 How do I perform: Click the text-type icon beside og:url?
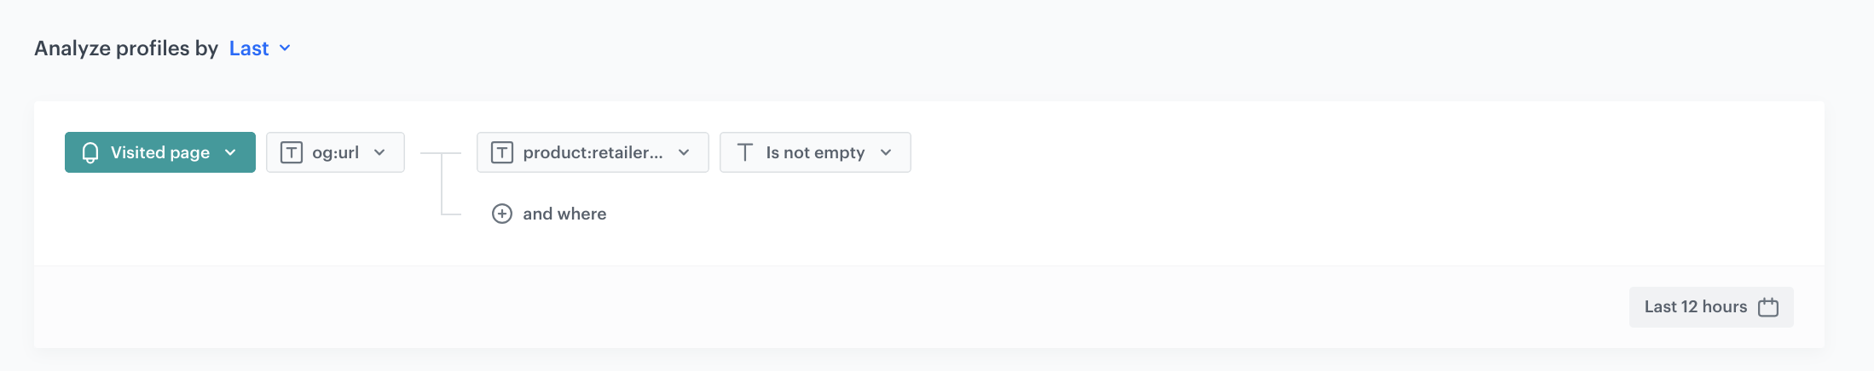coord(292,152)
